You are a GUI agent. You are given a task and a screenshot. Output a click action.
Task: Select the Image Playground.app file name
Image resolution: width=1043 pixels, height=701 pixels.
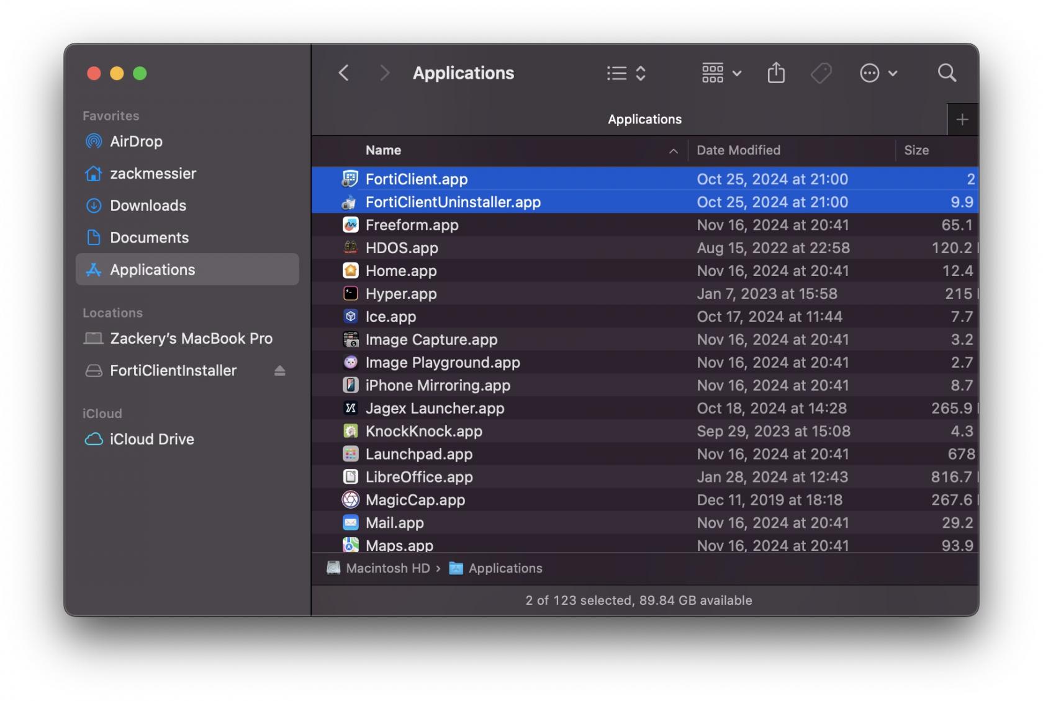(443, 362)
